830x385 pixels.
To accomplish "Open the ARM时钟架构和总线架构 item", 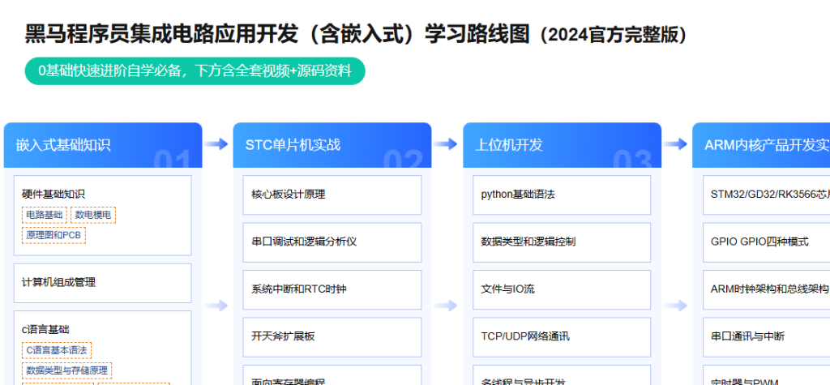I will 767,289.
